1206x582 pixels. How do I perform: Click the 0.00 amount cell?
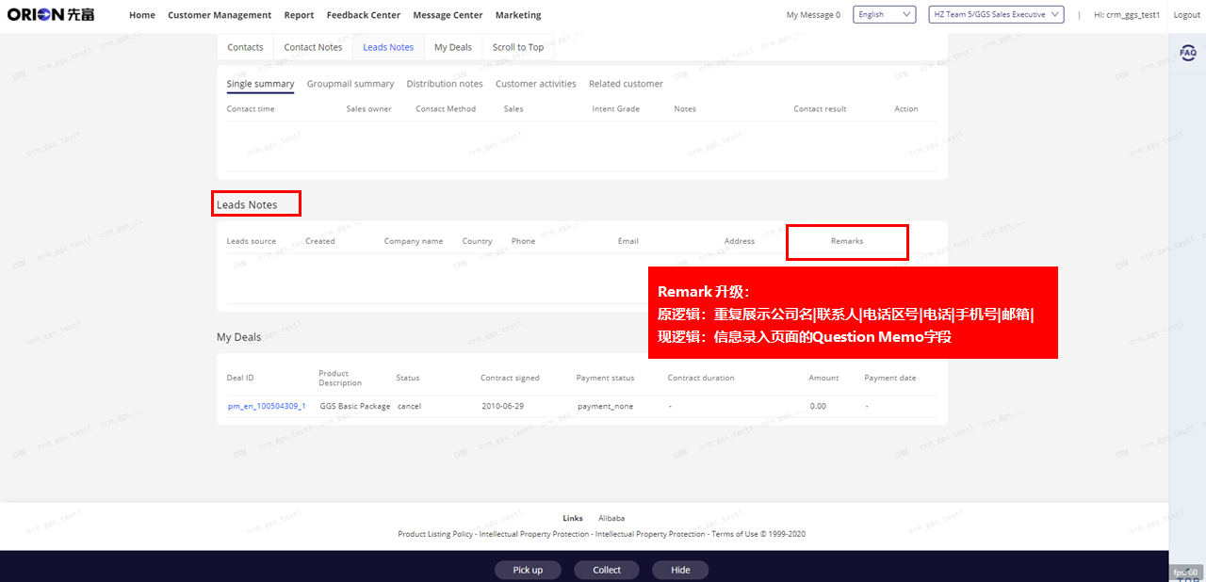coord(818,406)
